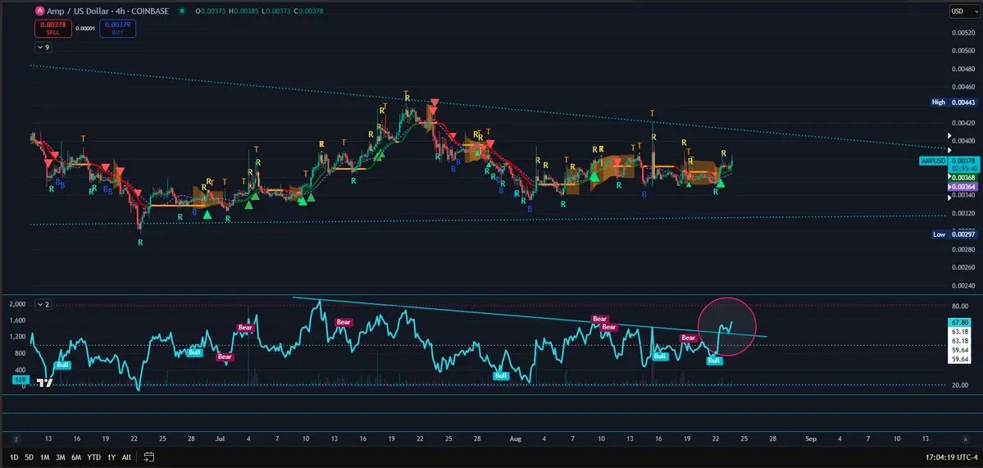This screenshot has height=468, width=983.
Task: Click the Low 0.00297 price label
Action: [x=953, y=234]
